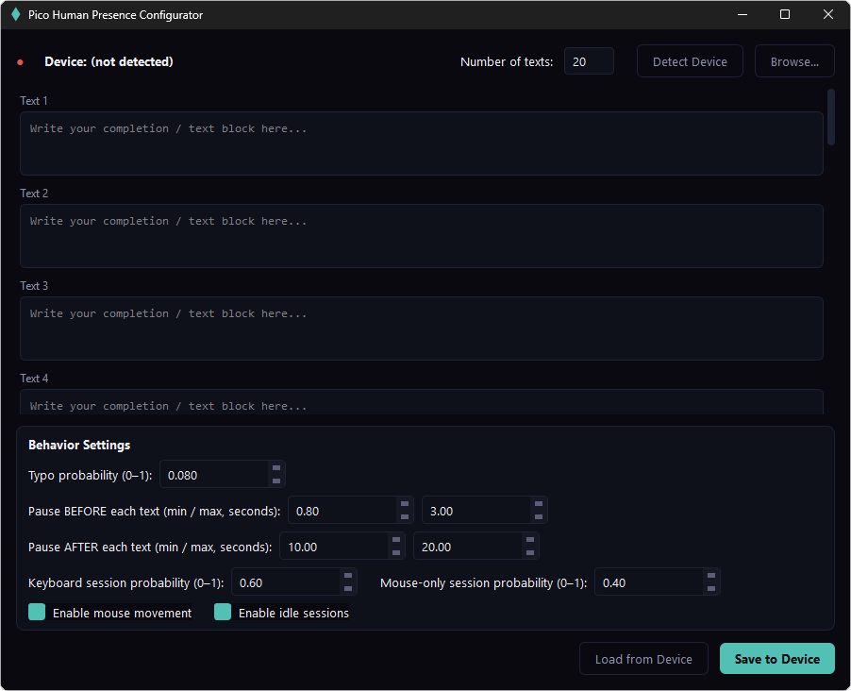The image size is (851, 691).
Task: Increase Pause AFTER minimum seconds with up arrow
Action: pos(397,539)
